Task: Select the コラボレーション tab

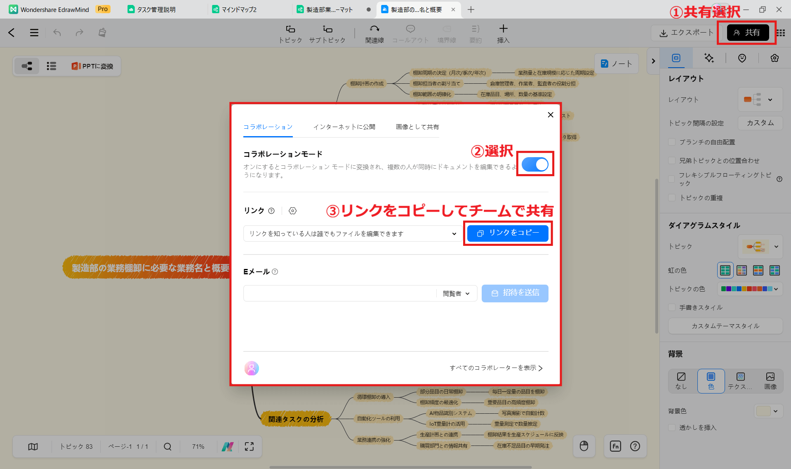Action: [268, 127]
